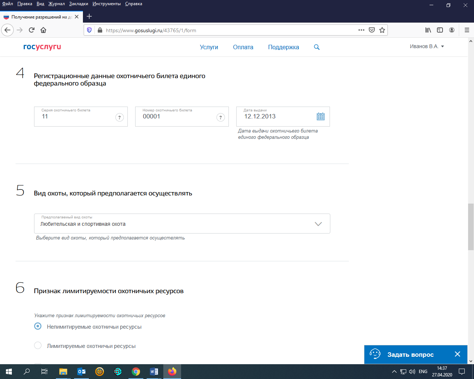Open the Поддержка link

(x=283, y=47)
